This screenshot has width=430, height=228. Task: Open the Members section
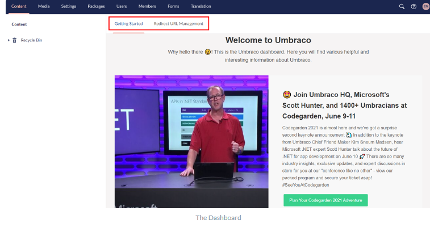point(147,6)
